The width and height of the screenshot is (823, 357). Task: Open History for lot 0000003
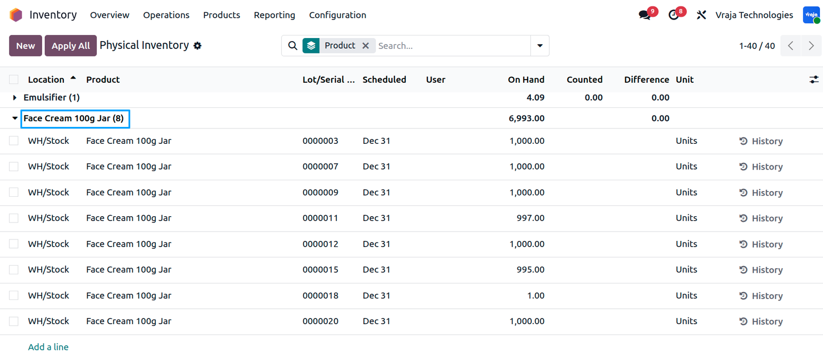point(761,141)
